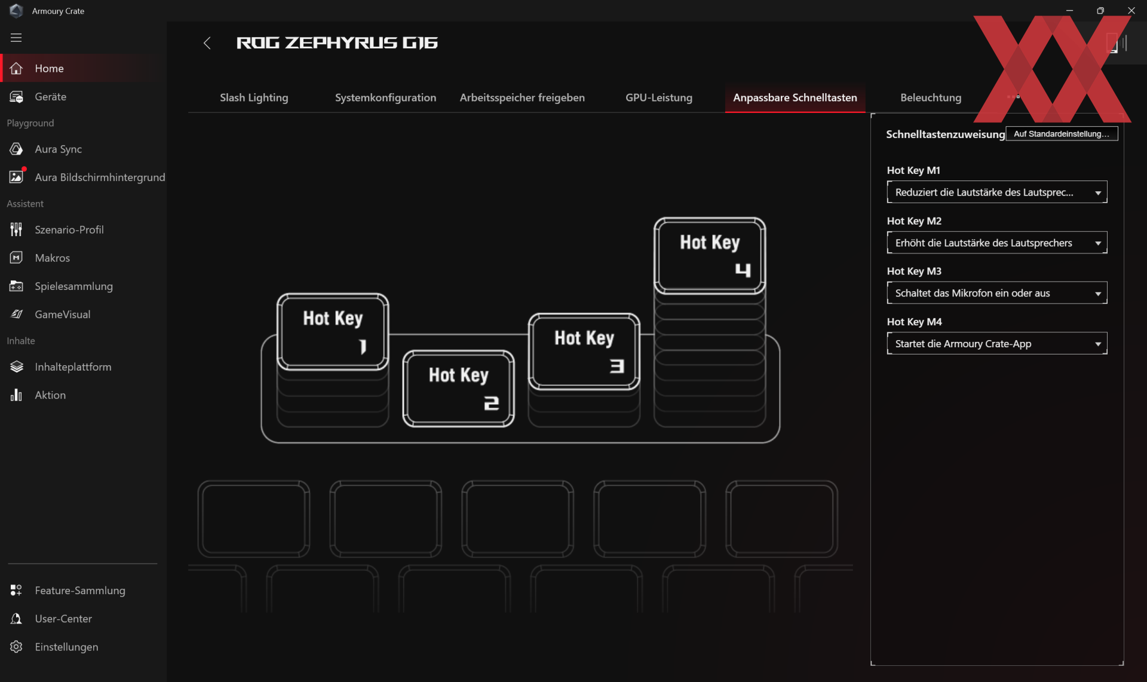Image resolution: width=1147 pixels, height=682 pixels.
Task: Open the Geräte menu entry label
Action: pos(50,96)
